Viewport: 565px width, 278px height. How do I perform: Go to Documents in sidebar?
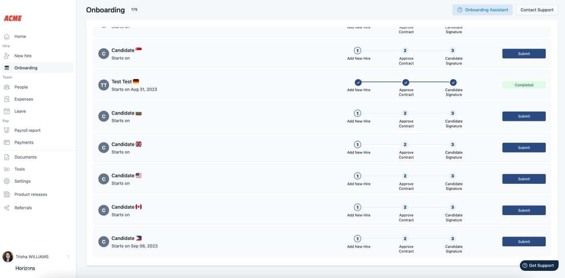pyautogui.click(x=25, y=157)
